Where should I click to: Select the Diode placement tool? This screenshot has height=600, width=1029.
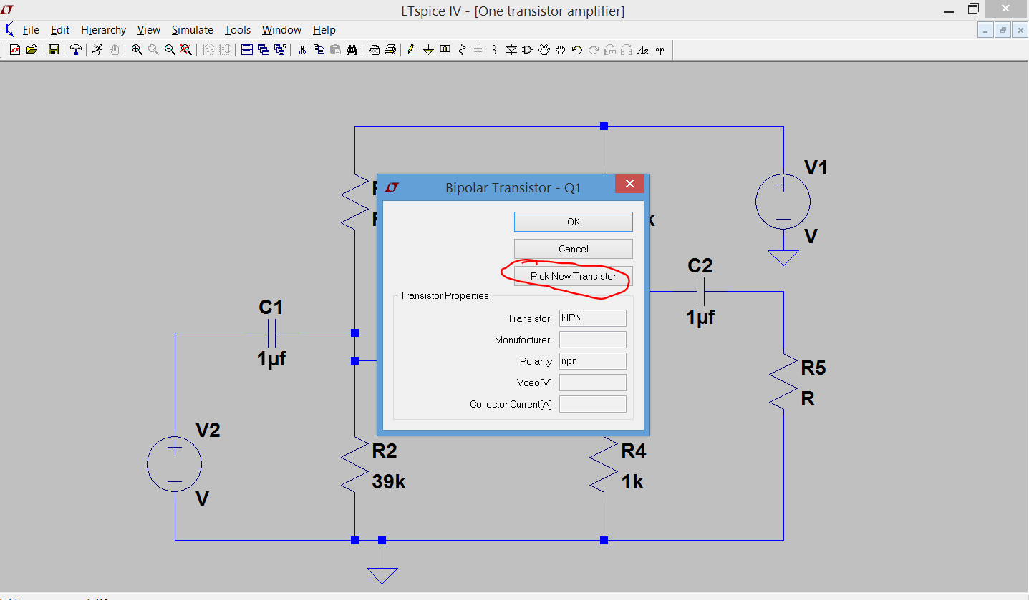coord(511,50)
